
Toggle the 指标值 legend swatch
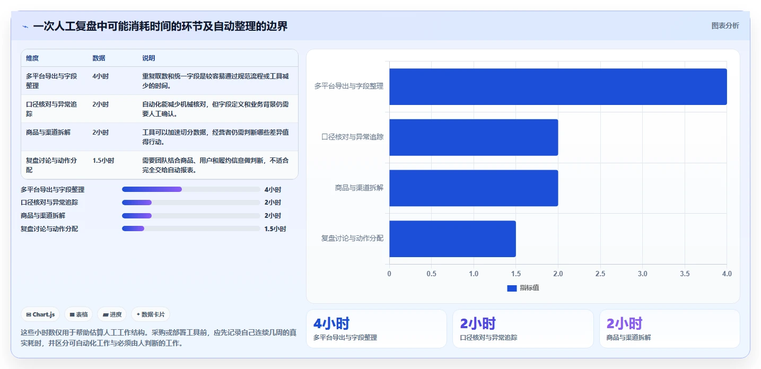(512, 288)
